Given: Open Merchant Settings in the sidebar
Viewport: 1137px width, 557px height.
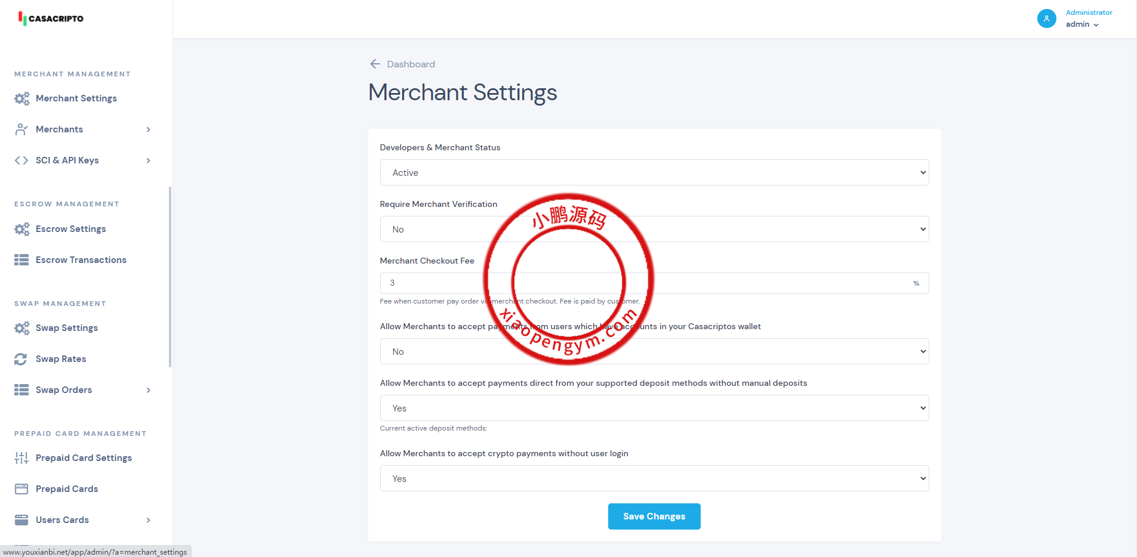Looking at the screenshot, I should coord(76,98).
